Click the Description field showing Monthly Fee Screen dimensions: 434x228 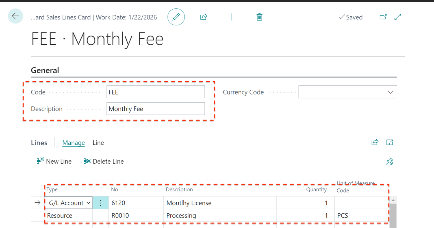(155, 109)
